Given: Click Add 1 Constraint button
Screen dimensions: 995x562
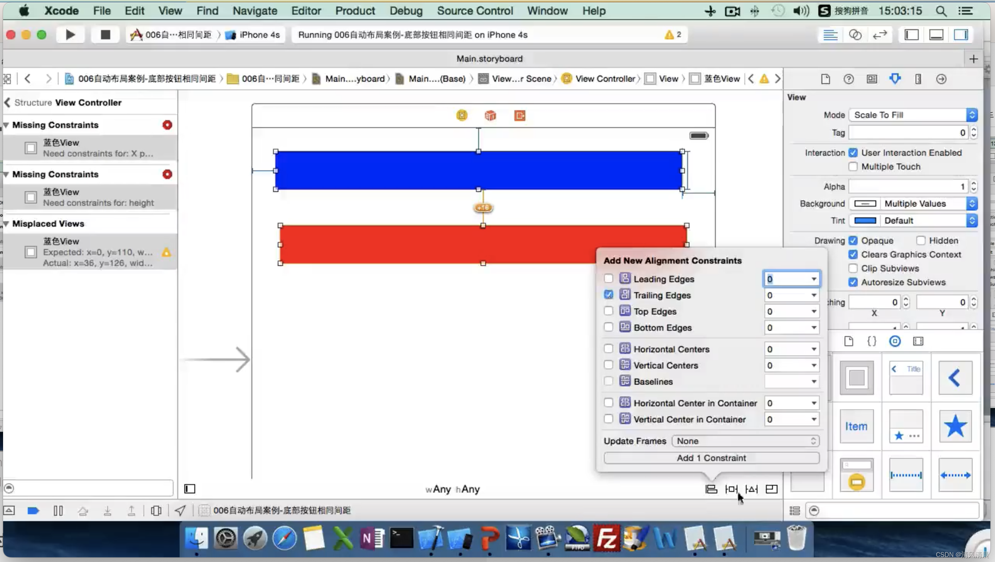Looking at the screenshot, I should click(712, 458).
